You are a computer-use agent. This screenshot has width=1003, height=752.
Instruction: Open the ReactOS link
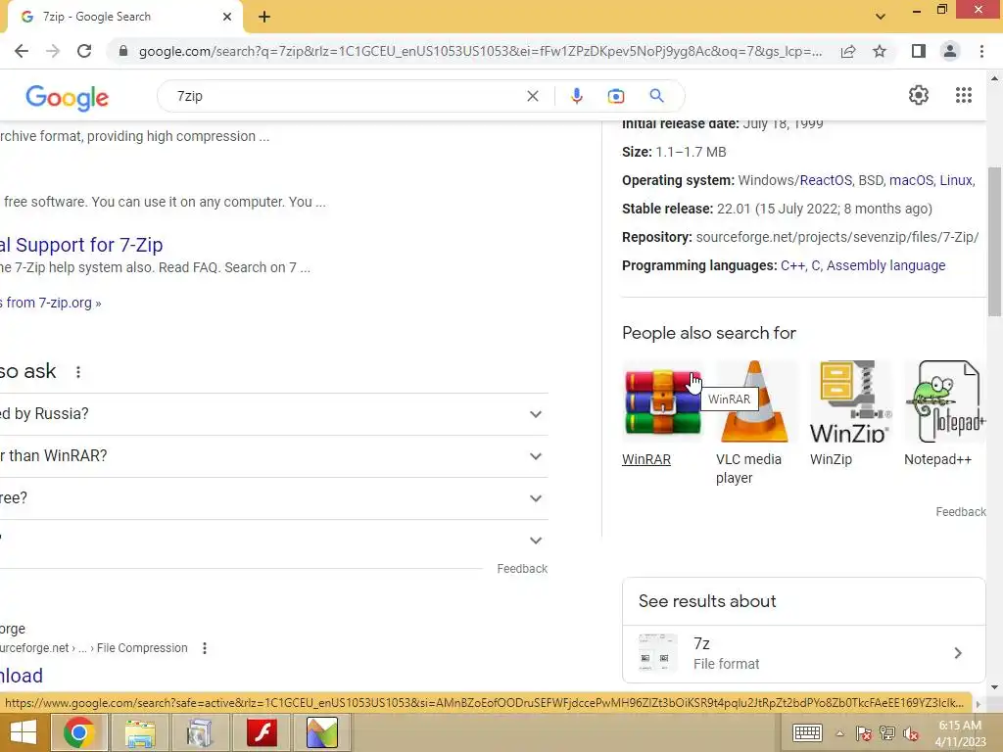(826, 180)
